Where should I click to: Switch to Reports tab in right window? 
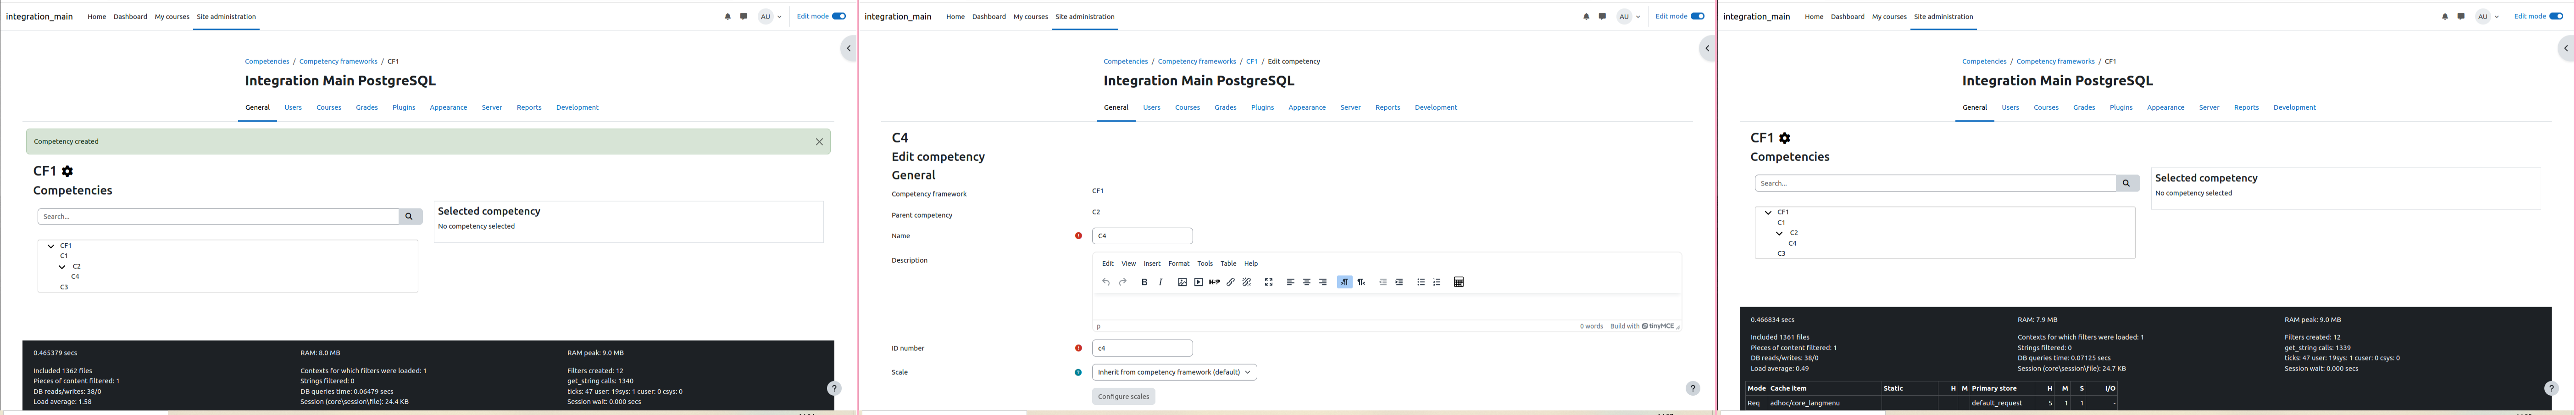click(x=2246, y=107)
